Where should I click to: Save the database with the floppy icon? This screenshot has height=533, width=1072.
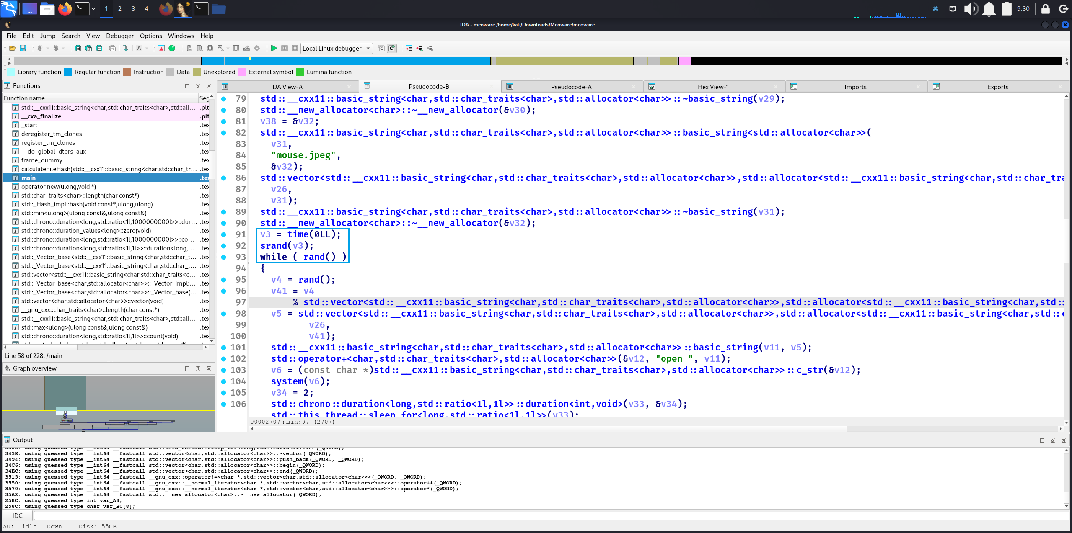[x=23, y=48]
